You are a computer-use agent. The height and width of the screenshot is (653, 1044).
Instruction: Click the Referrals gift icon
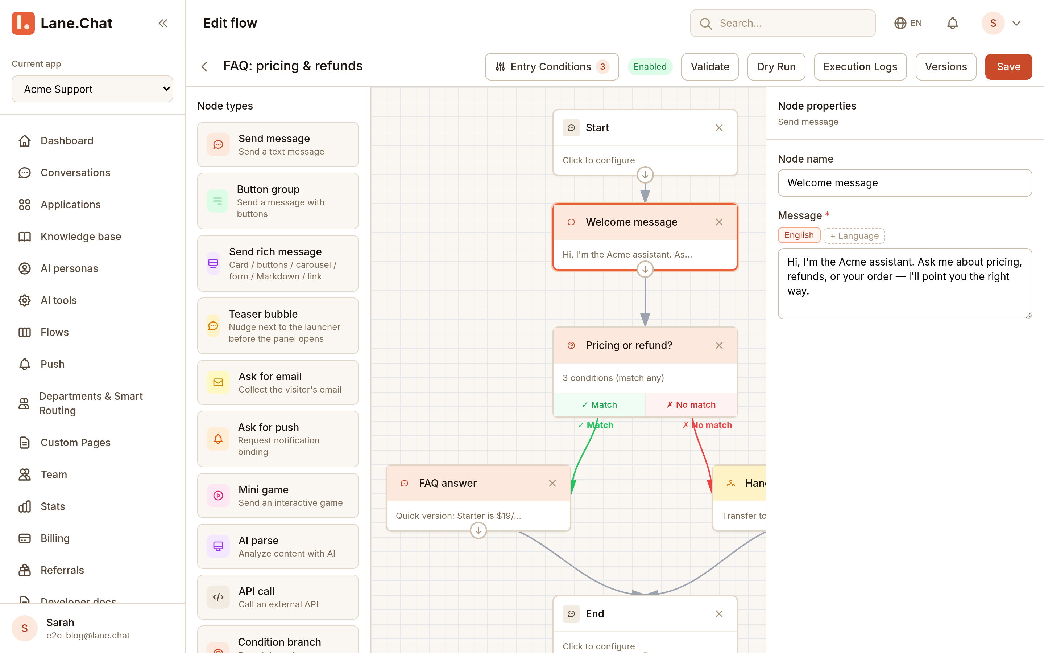coord(25,571)
